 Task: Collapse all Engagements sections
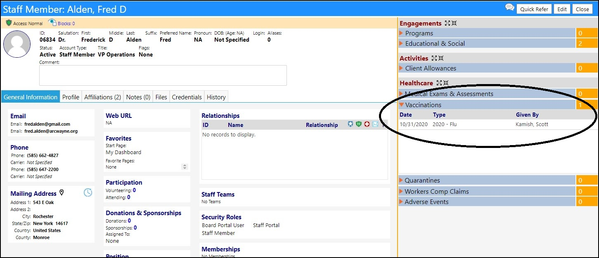[454, 23]
